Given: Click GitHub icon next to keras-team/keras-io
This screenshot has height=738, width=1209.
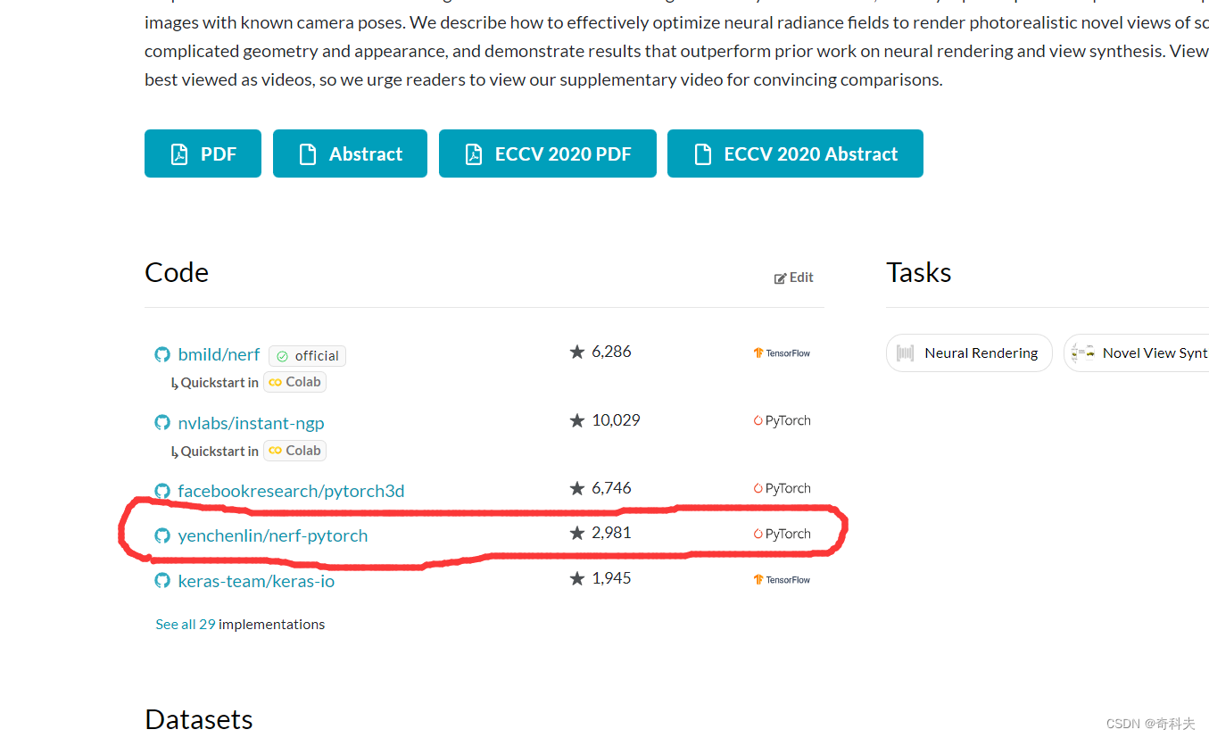Looking at the screenshot, I should click(x=162, y=581).
